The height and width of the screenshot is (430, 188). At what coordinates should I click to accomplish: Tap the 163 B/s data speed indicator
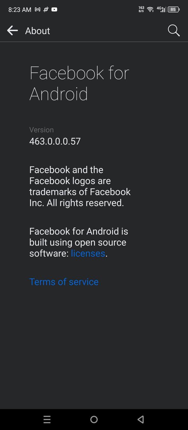point(141,9)
